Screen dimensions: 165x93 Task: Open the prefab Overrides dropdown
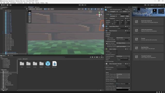click(x=113, y=16)
